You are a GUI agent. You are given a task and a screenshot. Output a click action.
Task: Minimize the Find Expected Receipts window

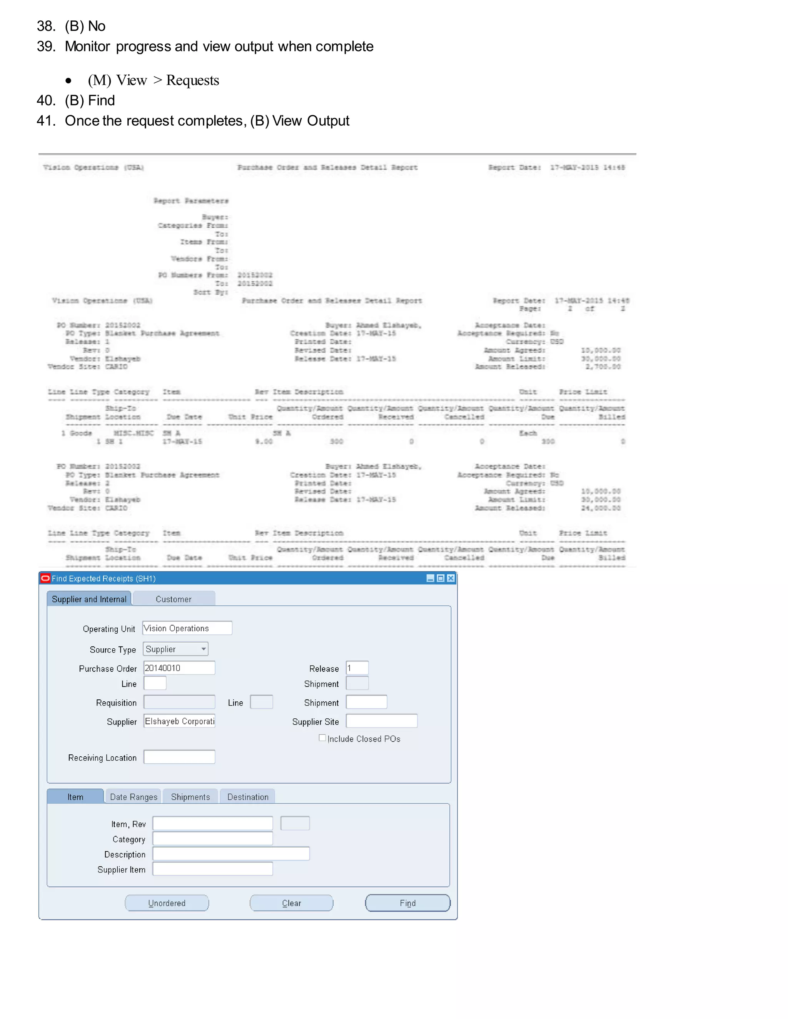[431, 578]
